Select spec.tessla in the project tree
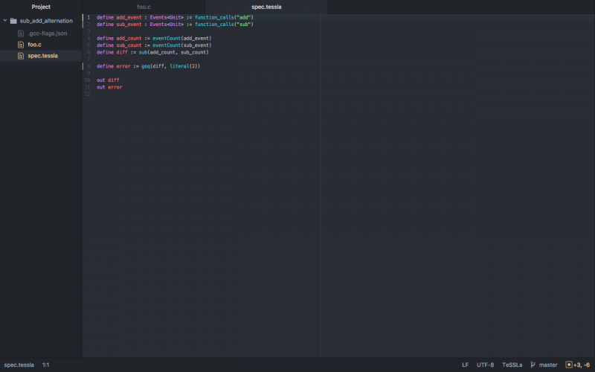Screen dimensions: 595x372 pos(42,56)
